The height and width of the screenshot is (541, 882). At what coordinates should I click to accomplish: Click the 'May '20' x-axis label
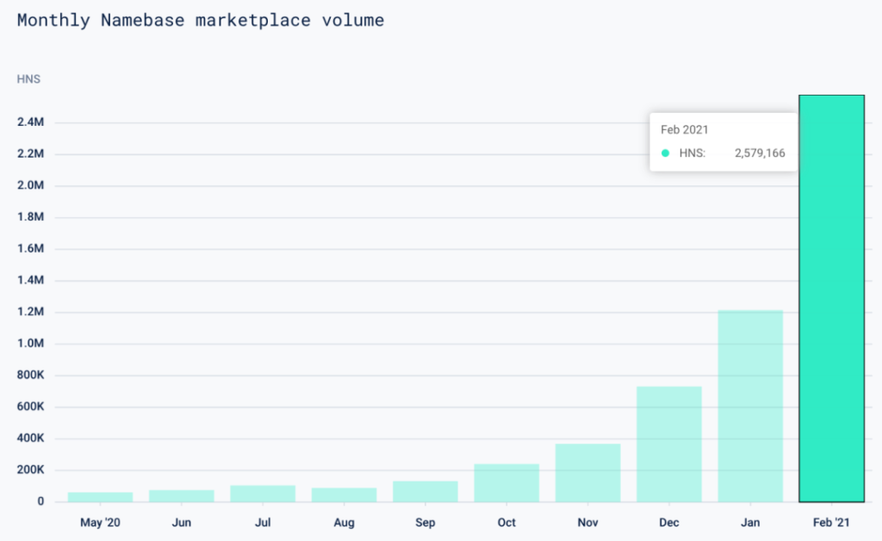[x=100, y=522]
